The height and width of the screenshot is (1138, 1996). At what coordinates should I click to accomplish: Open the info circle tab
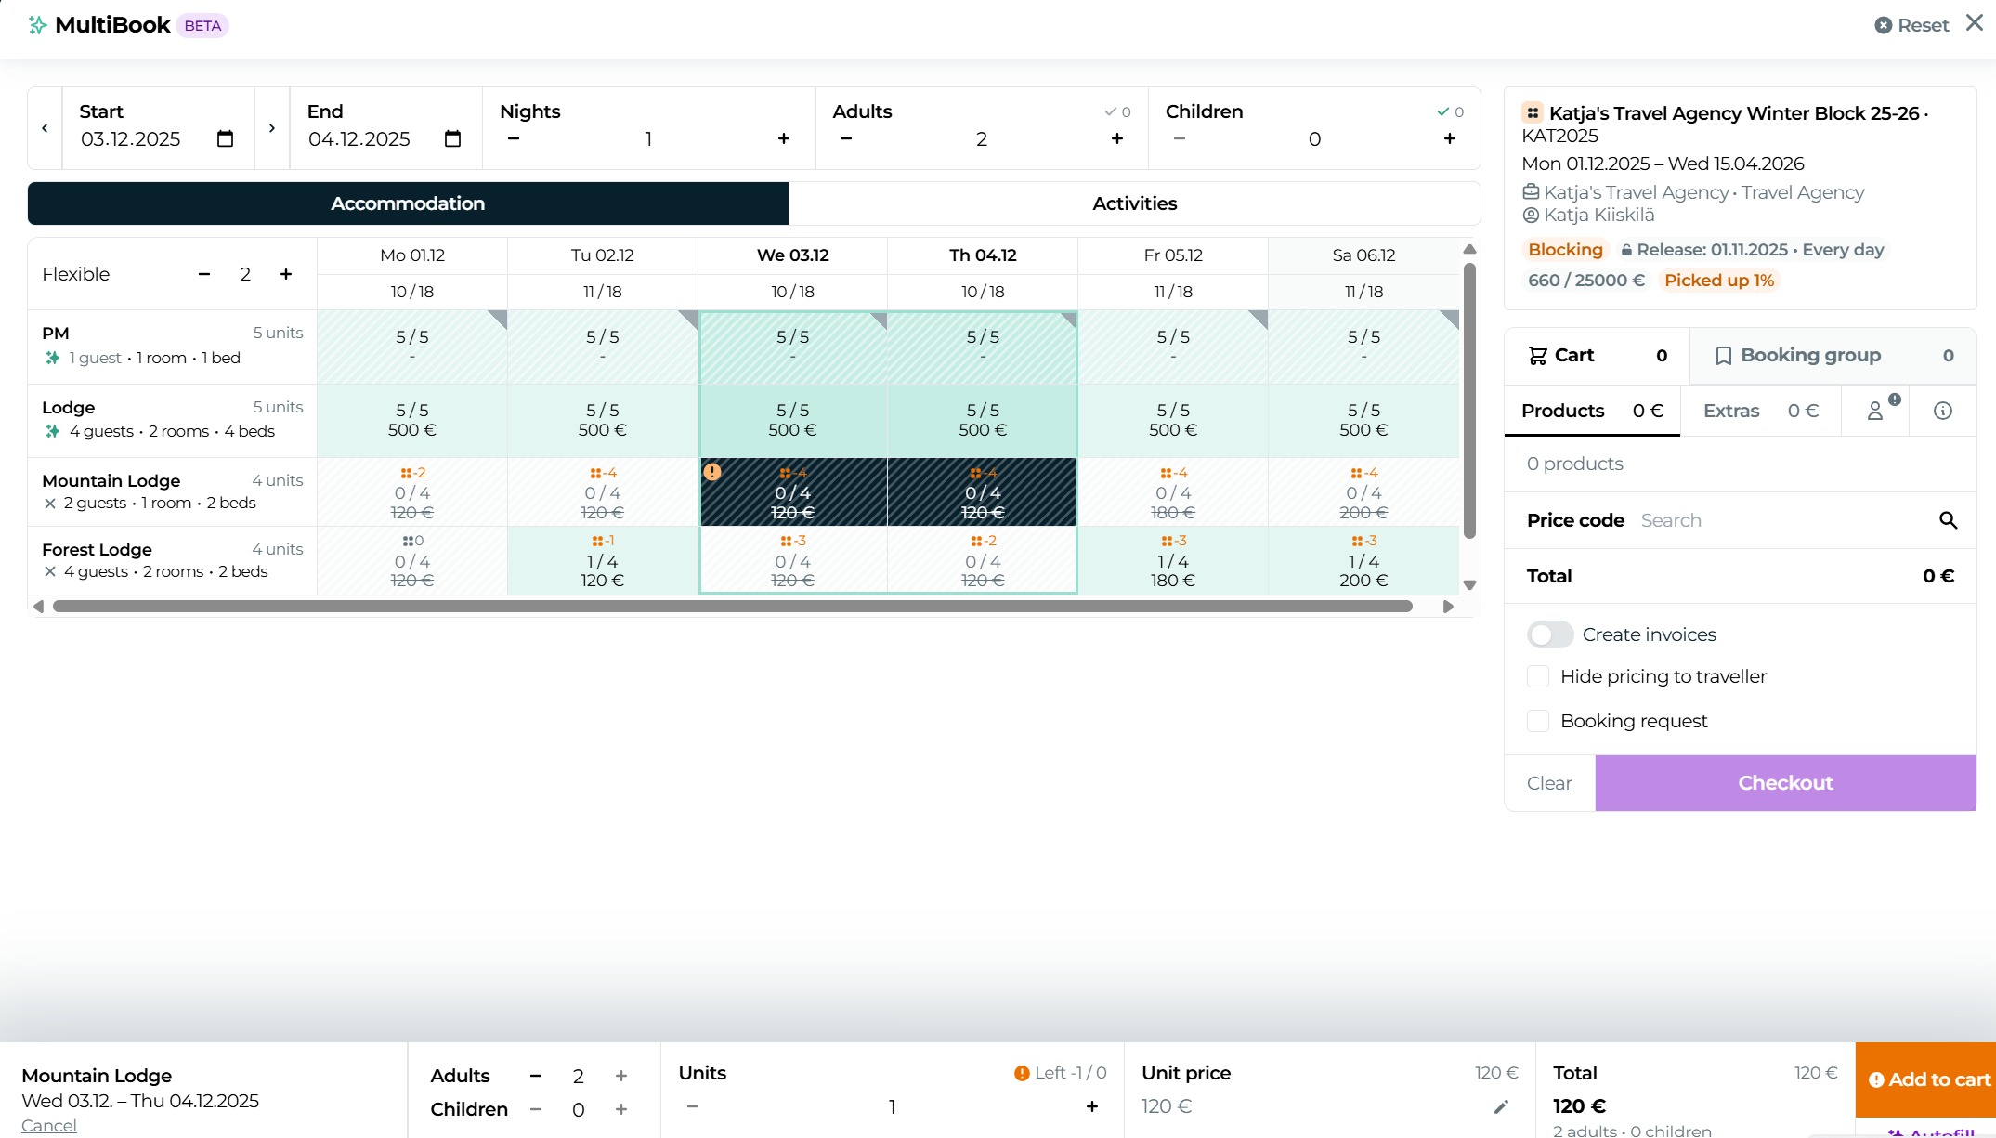[x=1942, y=411]
